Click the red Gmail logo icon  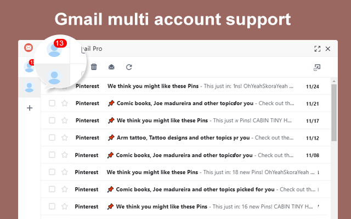[29, 48]
